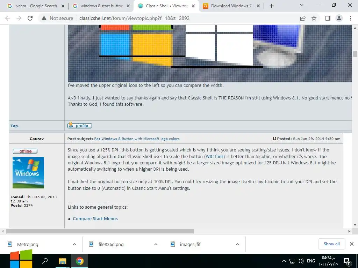This screenshot has height=268, width=358.
Task: Share this page via share icon
Action: (x=303, y=18)
